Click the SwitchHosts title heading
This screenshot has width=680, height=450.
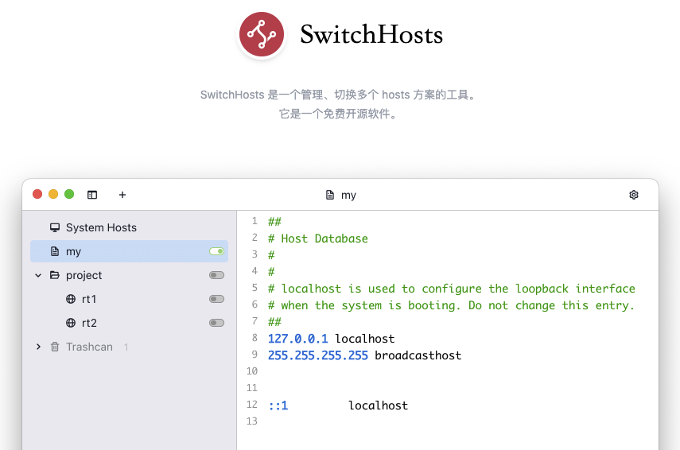pos(371,35)
